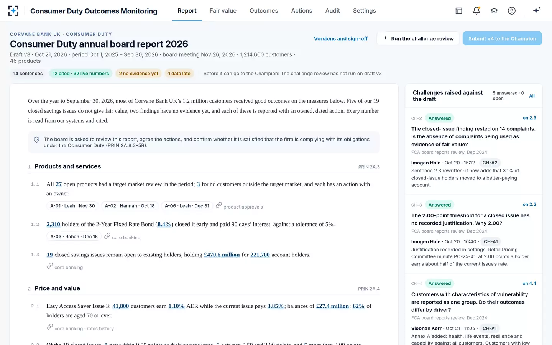552x345 pixels.
Task: Select the Audit tab
Action: (333, 11)
